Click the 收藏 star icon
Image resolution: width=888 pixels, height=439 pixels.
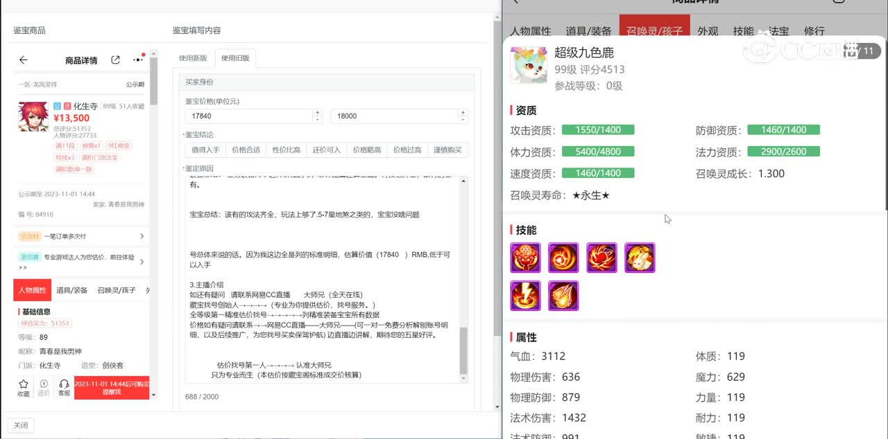coord(24,387)
